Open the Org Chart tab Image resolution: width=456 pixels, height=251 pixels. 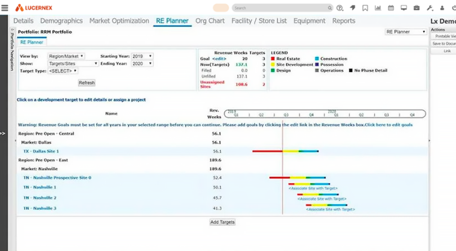point(210,21)
